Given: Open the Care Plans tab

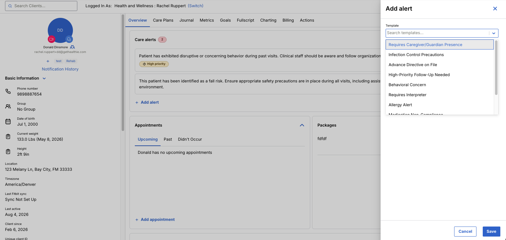Looking at the screenshot, I should click(163, 20).
